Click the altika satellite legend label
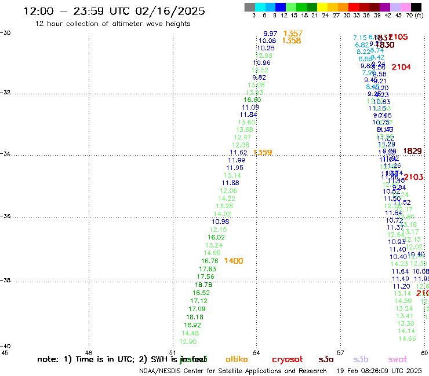The width and height of the screenshot is (429, 376). pos(237,359)
